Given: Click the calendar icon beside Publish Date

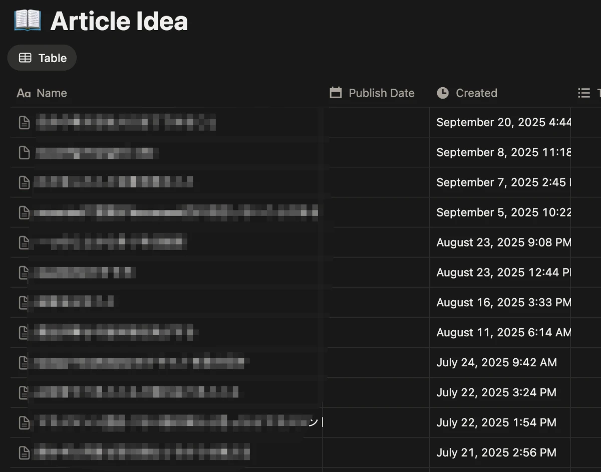Looking at the screenshot, I should [x=336, y=93].
